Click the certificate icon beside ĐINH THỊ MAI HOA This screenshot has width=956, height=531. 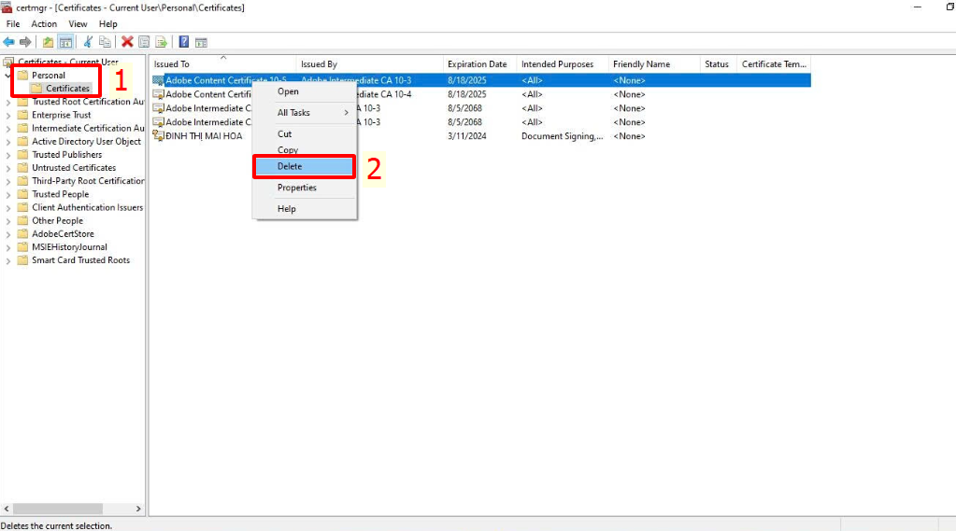158,136
